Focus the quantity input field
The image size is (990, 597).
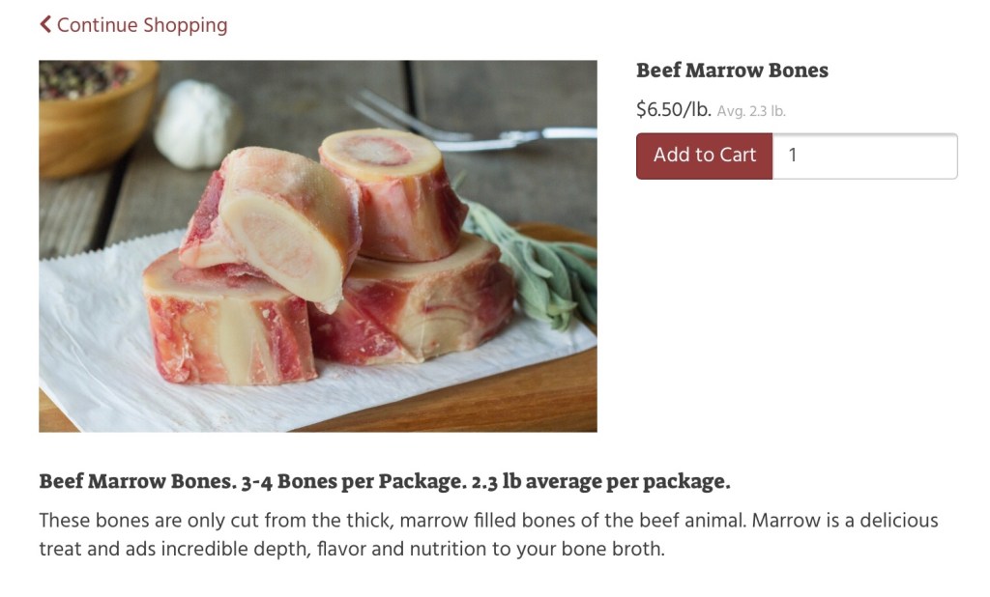tap(864, 156)
